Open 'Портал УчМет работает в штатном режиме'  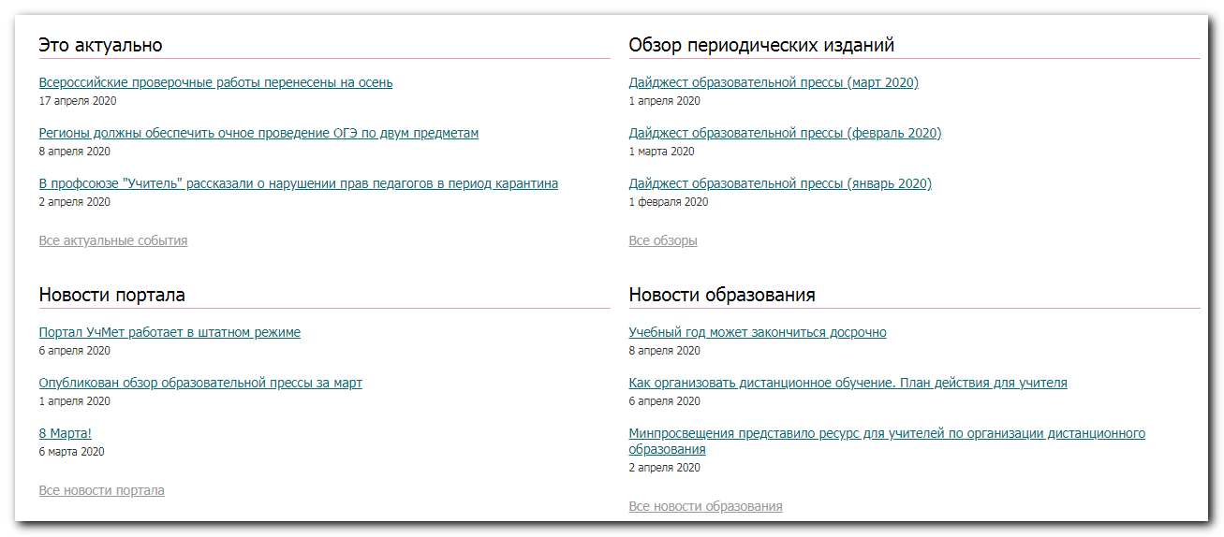point(170,332)
